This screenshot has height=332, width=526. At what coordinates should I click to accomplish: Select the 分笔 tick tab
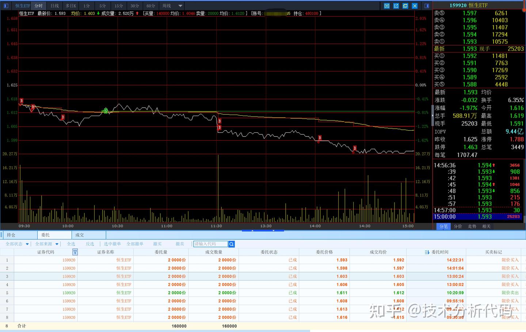(443, 227)
